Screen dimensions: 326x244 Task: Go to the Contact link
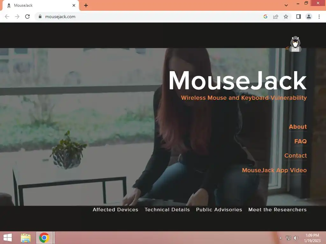coord(295,156)
